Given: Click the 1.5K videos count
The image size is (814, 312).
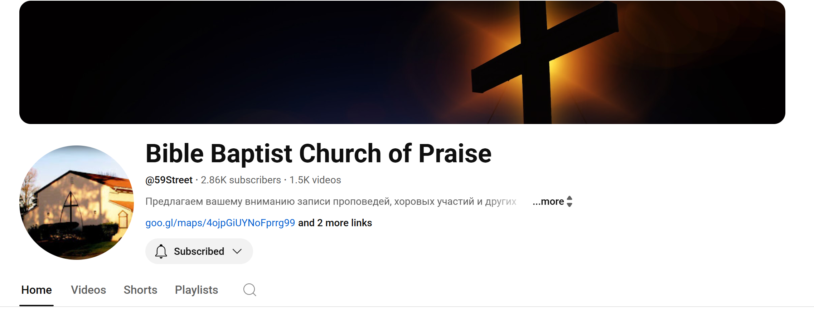Looking at the screenshot, I should pos(315,180).
